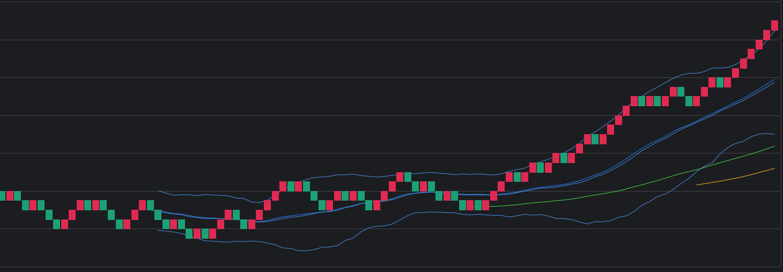
Task: Click the bottommost horizontal gridline
Action: (375, 267)
